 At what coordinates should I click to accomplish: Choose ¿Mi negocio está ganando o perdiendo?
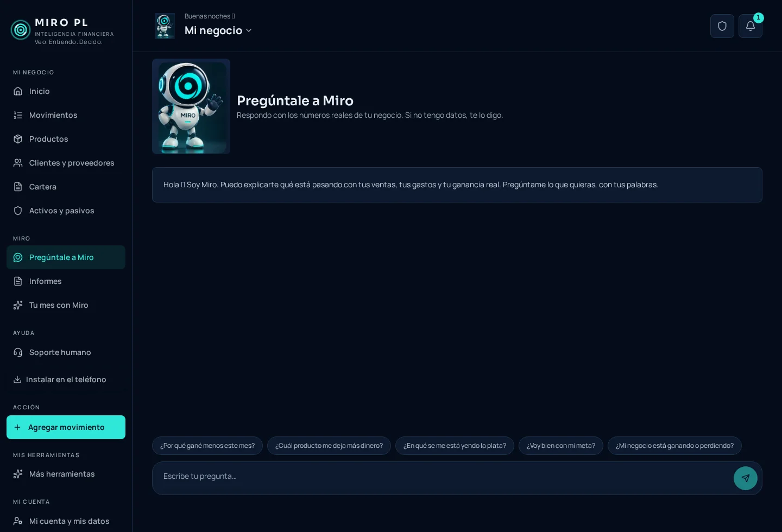point(674,446)
